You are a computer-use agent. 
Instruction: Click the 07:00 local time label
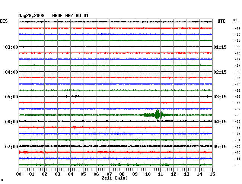coord(12,146)
